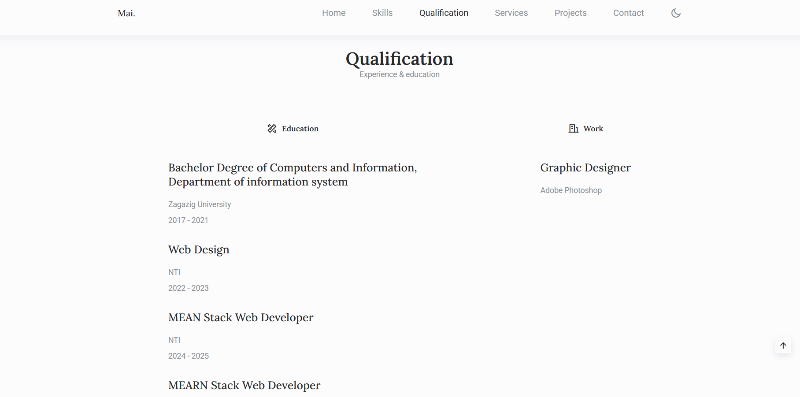Viewport: 800px width, 397px height.
Task: Click the MEAN Stack Web Developer entry
Action: (x=241, y=318)
